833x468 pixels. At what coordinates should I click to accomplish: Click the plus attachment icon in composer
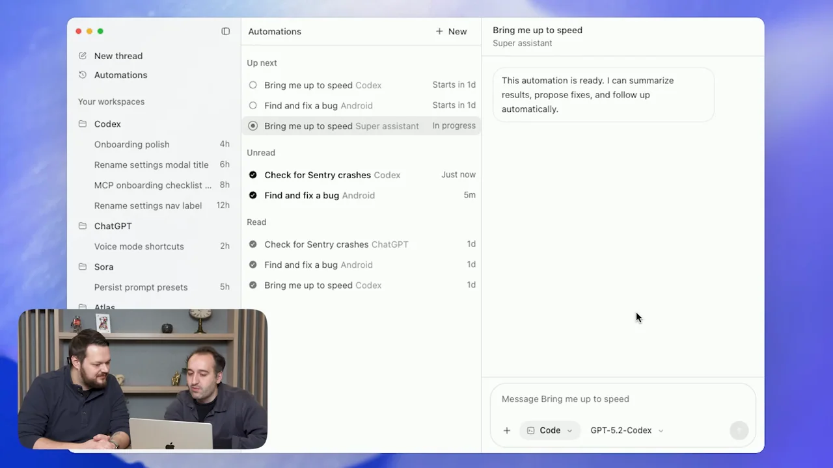click(x=507, y=430)
